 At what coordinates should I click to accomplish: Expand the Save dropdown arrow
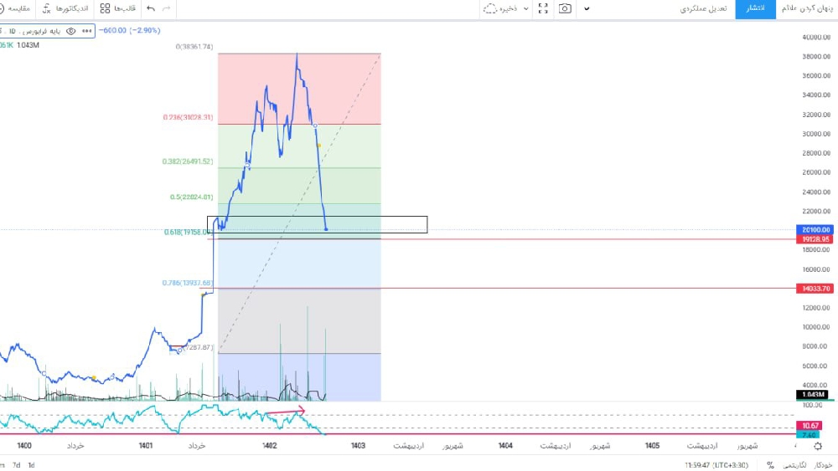526,8
